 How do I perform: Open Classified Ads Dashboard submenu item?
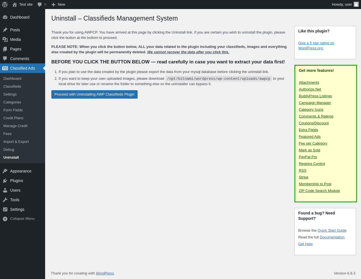(x=23, y=79)
